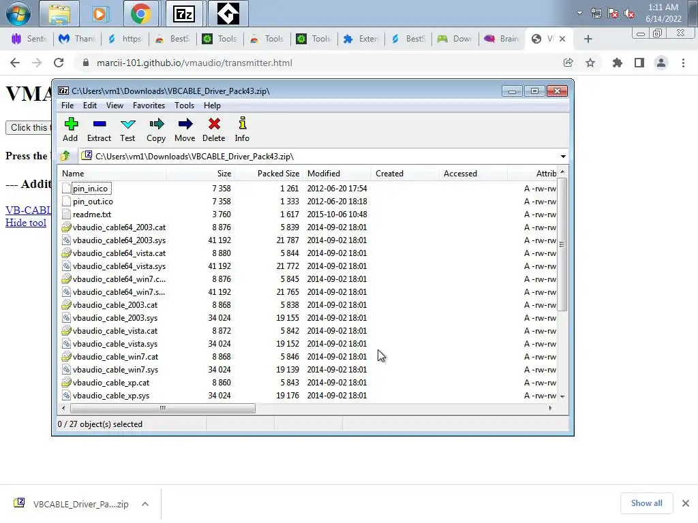
Task: Go up one folder level in 7-Zip
Action: (x=65, y=156)
